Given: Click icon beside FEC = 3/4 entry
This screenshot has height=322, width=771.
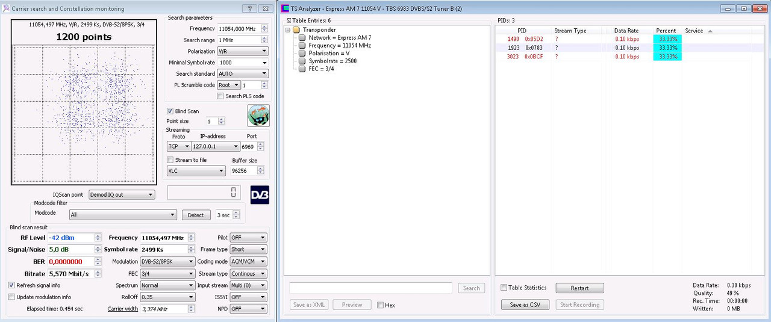Looking at the screenshot, I should [x=302, y=69].
